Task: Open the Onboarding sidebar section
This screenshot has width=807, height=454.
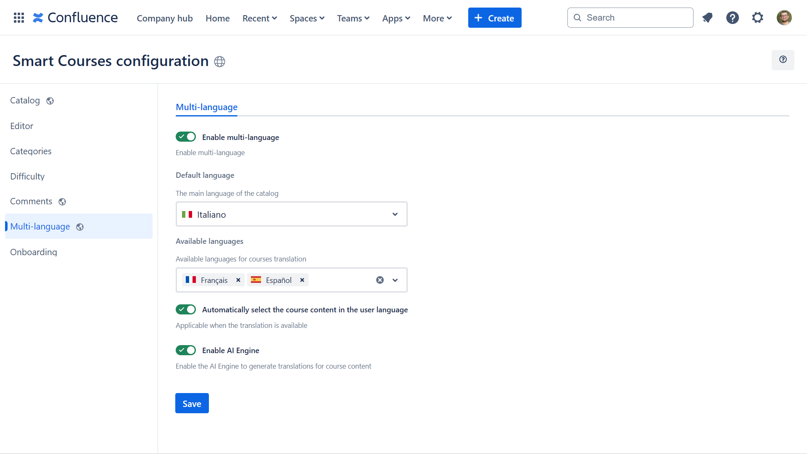Action: coord(34,252)
